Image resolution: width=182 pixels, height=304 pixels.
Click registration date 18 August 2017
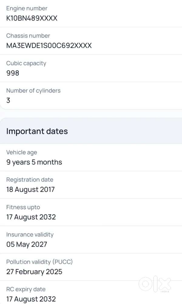point(30,189)
